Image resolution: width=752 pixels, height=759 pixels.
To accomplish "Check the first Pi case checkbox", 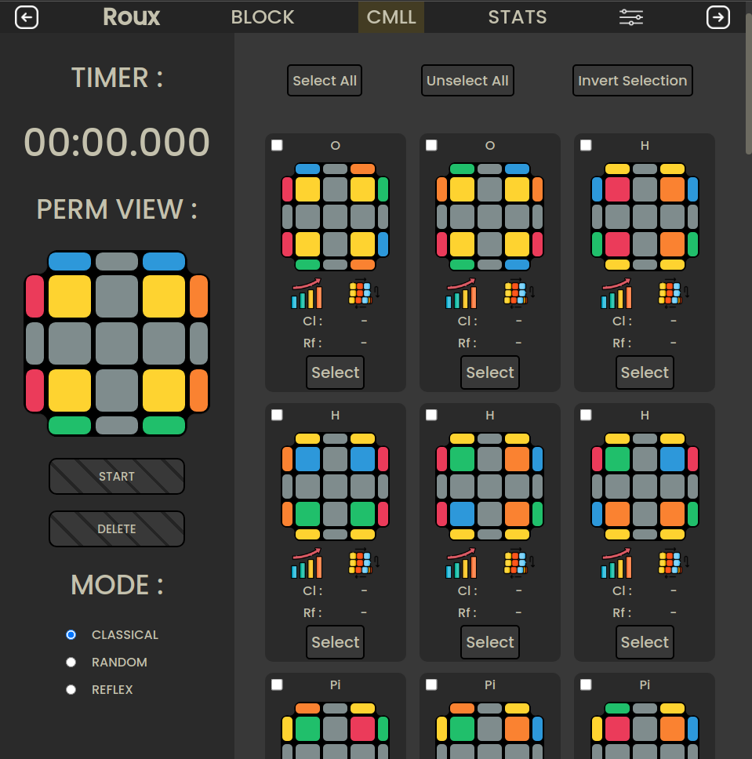I will pyautogui.click(x=277, y=685).
